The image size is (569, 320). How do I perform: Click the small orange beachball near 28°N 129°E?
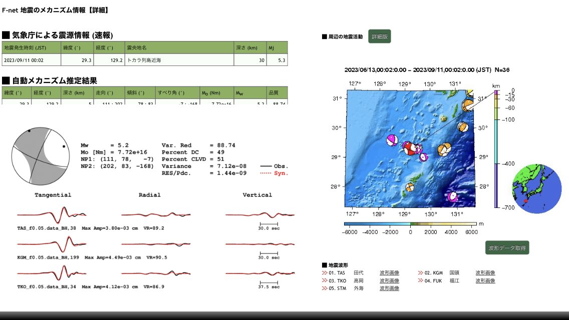[410, 187]
